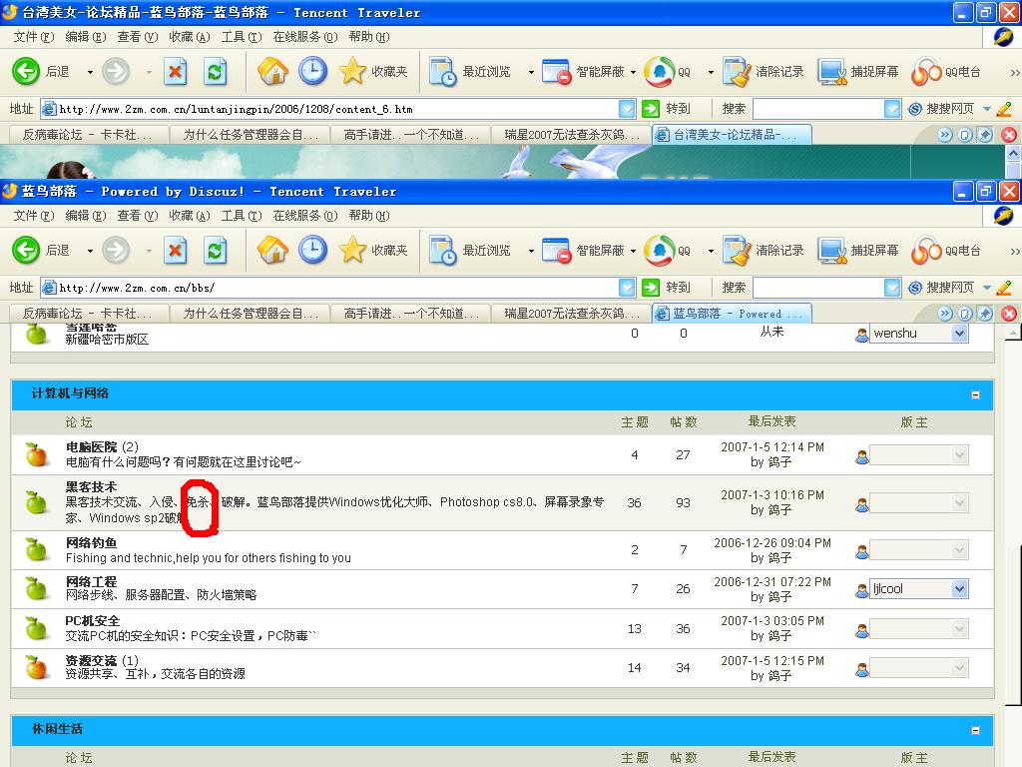
Task: Refresh page in background 台湾美女 window
Action: tap(216, 72)
